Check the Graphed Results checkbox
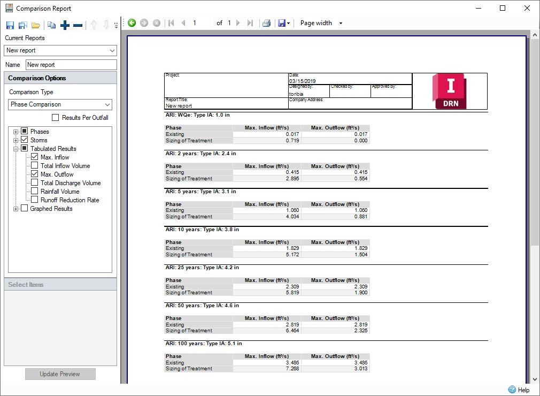Image resolution: width=540 pixels, height=396 pixels. pyautogui.click(x=24, y=208)
